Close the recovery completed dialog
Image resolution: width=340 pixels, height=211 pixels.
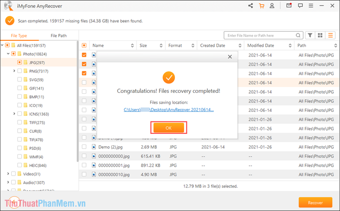(230, 57)
